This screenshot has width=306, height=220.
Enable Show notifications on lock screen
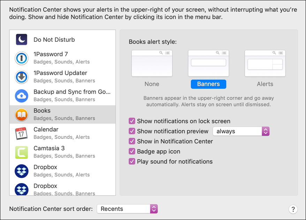tap(132, 121)
